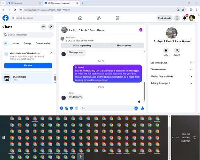Viewport: 200px width, 160px height.
Task: Click the chat list scrollbar thumb
Action: click(x=55, y=78)
